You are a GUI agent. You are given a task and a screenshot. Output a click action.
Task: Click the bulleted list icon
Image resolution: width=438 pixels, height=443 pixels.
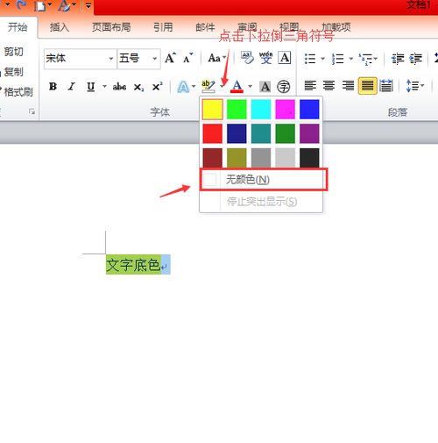(310, 59)
